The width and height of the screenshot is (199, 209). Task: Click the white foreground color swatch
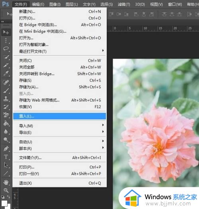coord(4,203)
